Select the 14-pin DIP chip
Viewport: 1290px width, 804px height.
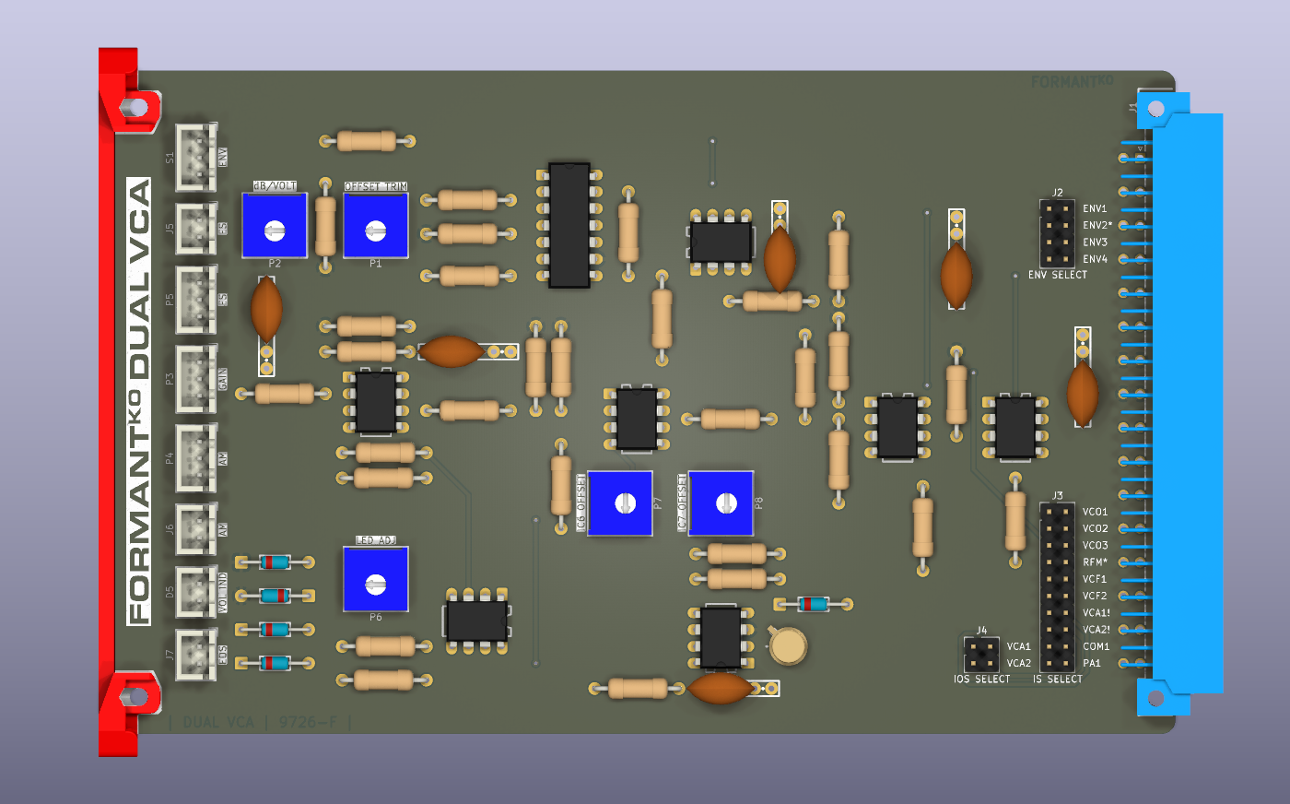coord(569,225)
